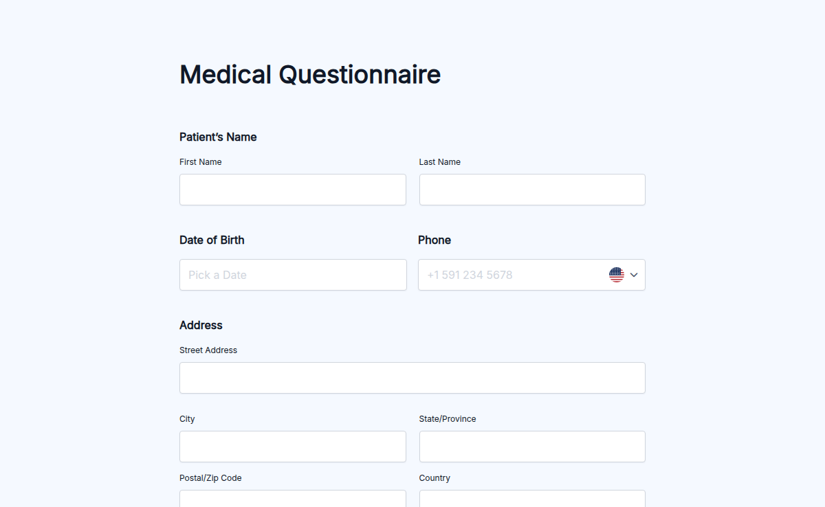Click the Last Name label above its field

(x=439, y=161)
